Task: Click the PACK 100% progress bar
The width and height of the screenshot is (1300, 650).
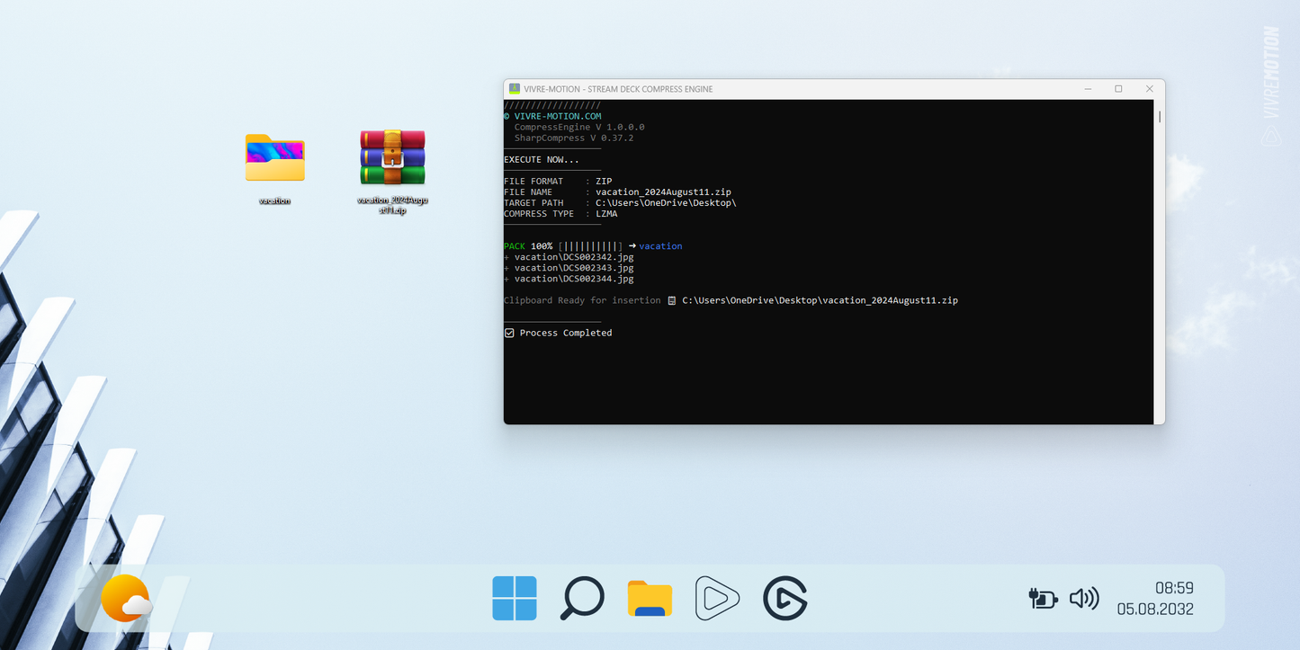Action: pyautogui.click(x=590, y=246)
